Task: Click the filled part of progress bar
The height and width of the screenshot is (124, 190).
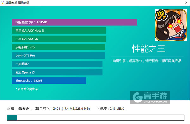Action: pos(12,117)
